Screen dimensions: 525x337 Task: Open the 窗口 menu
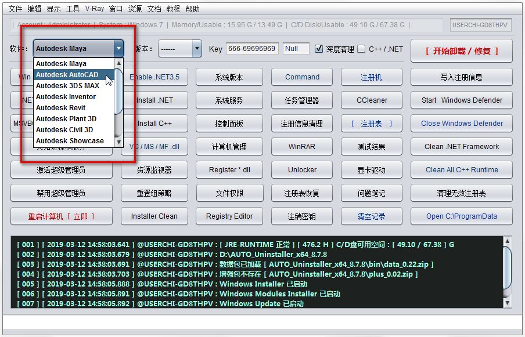[116, 9]
